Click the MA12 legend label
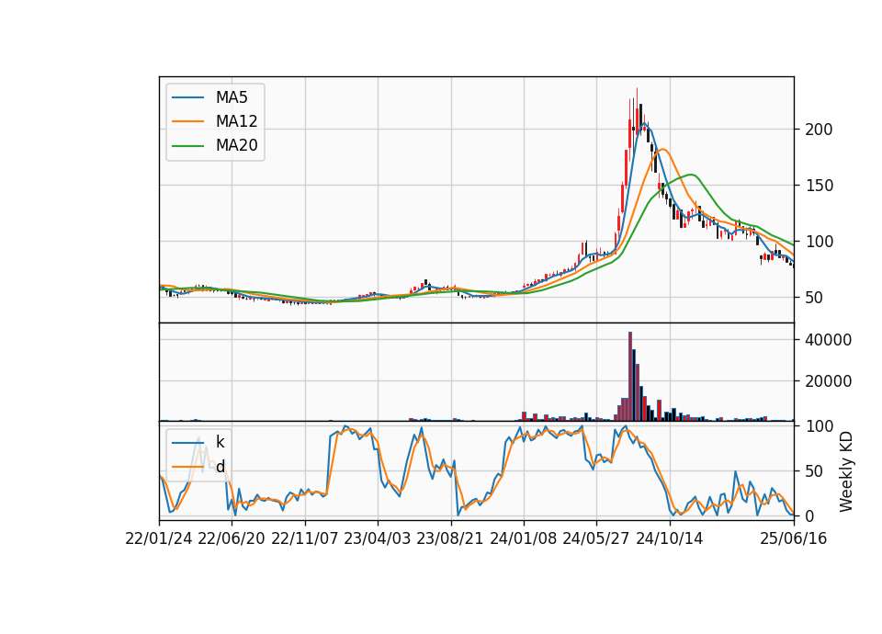Screen dimensions: 882x634 coord(236,121)
